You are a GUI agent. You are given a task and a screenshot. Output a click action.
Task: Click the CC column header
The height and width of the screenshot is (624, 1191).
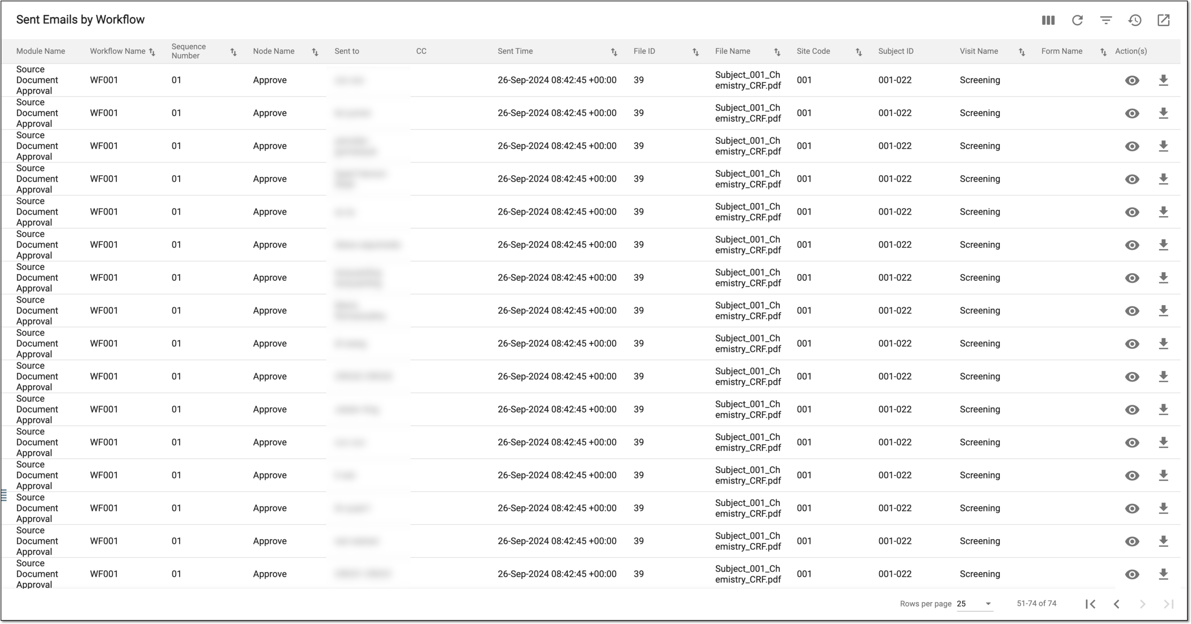pos(421,51)
